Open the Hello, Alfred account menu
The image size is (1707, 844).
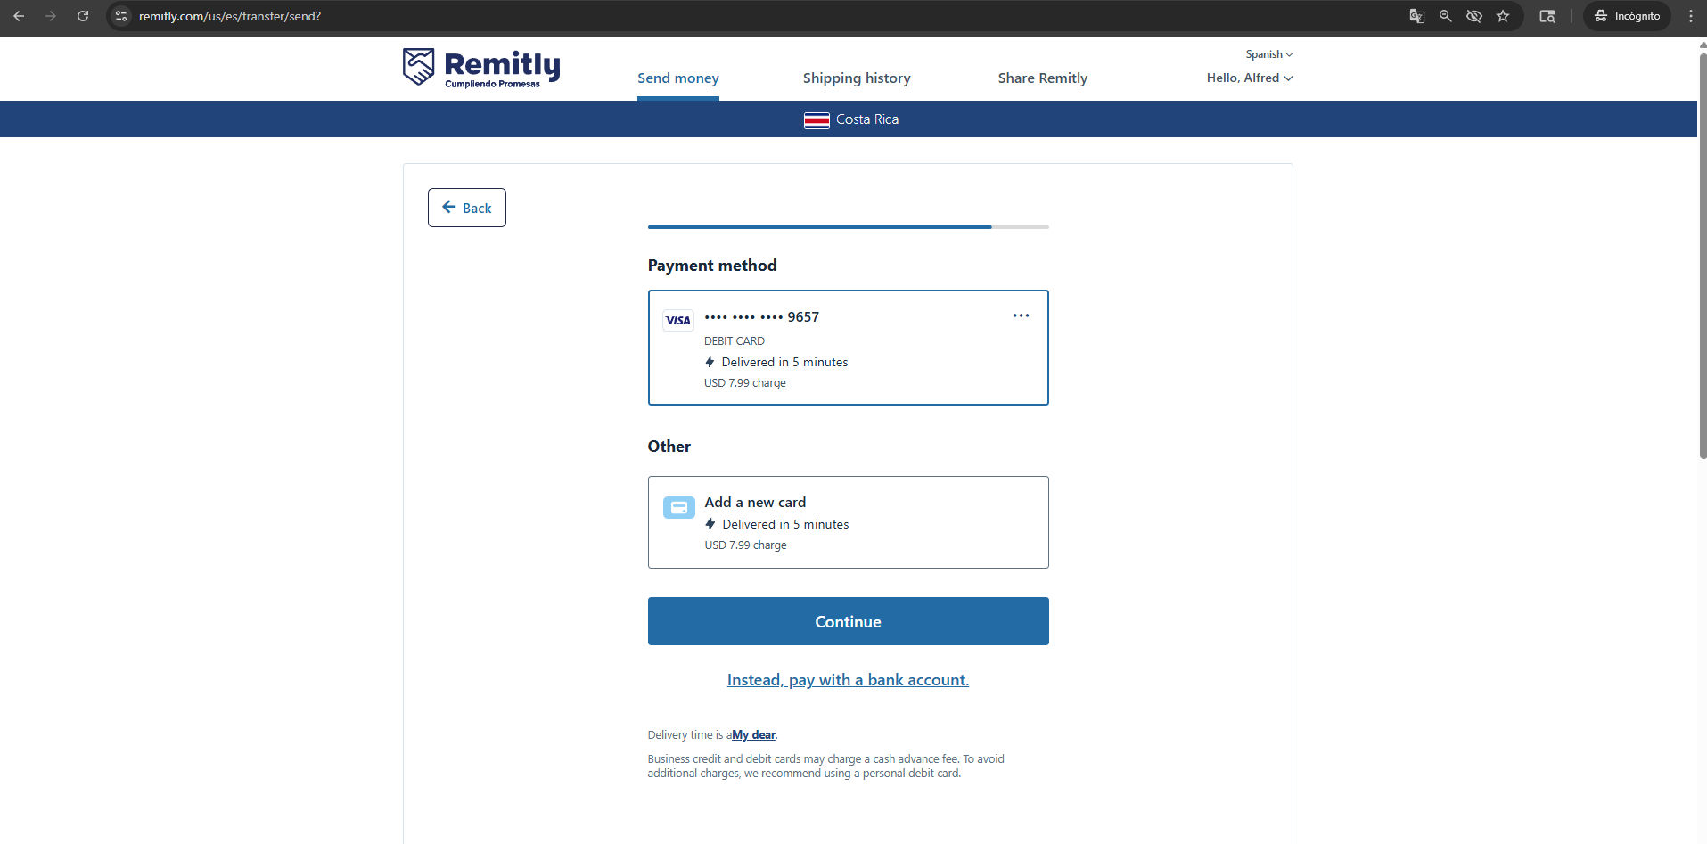[x=1249, y=78]
